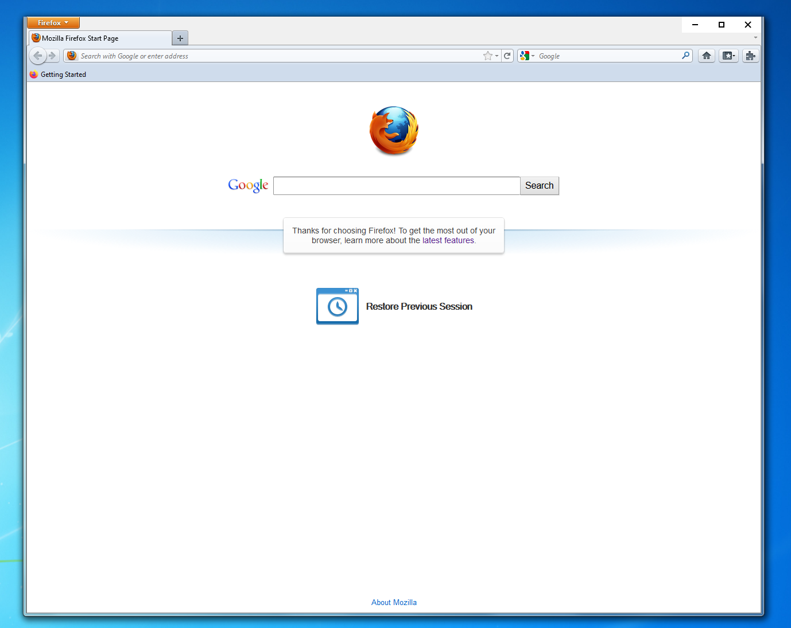This screenshot has width=791, height=628.
Task: Maximize the Firefox window
Action: click(x=722, y=25)
